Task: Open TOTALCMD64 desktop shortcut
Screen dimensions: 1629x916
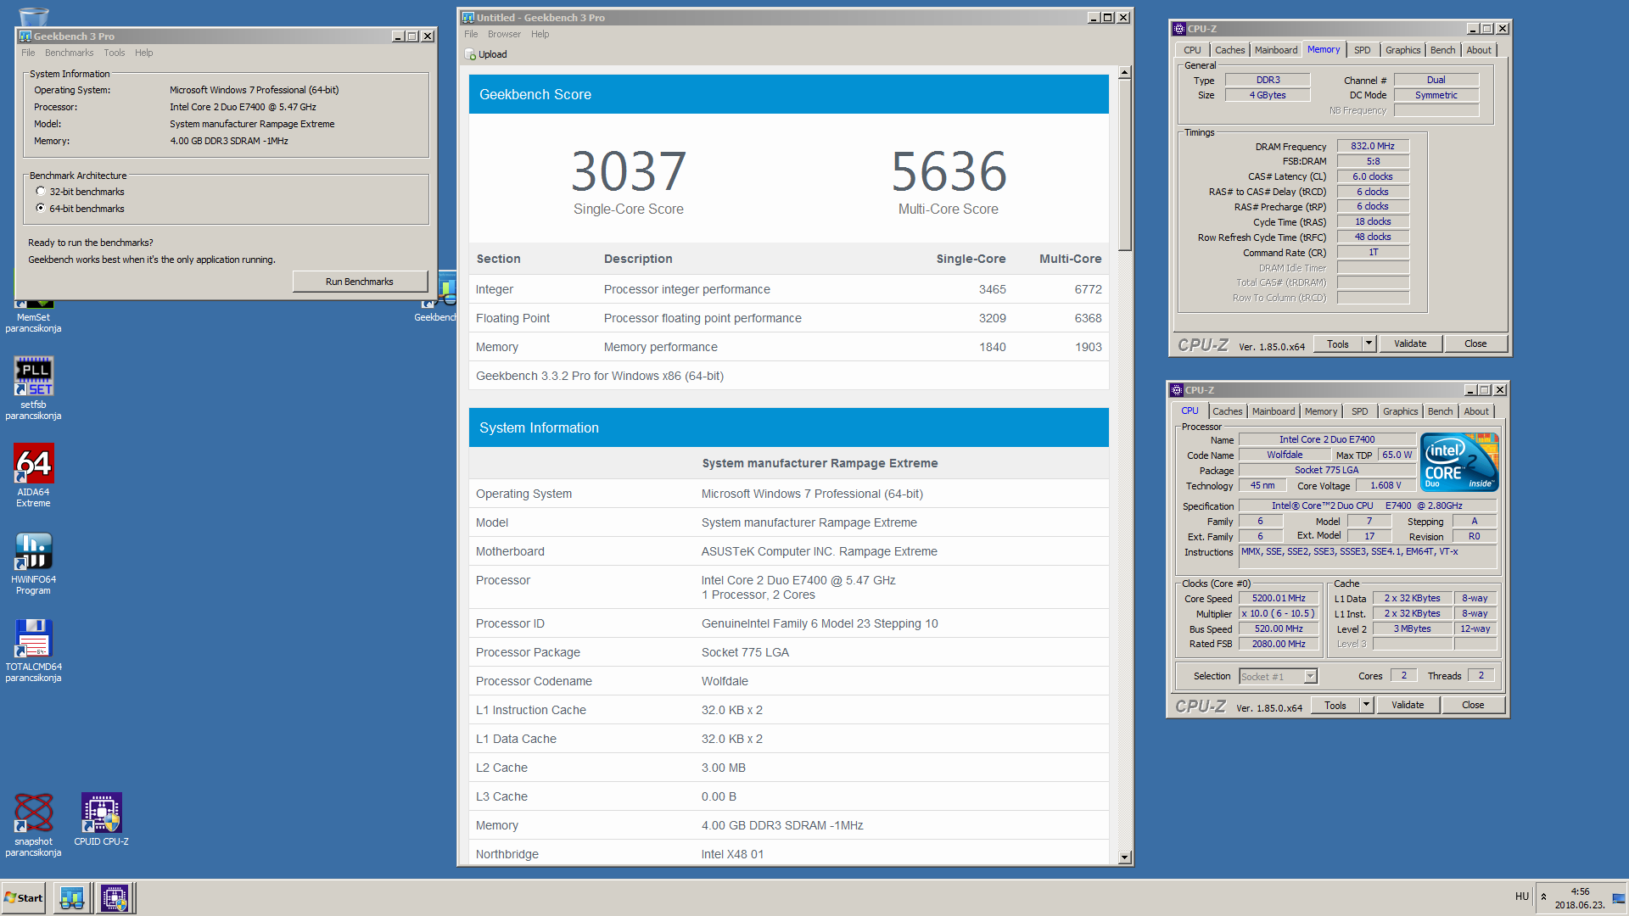Action: [33, 650]
